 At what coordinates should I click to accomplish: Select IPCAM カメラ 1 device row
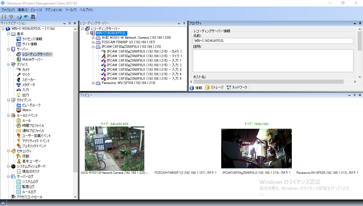[x=144, y=51]
